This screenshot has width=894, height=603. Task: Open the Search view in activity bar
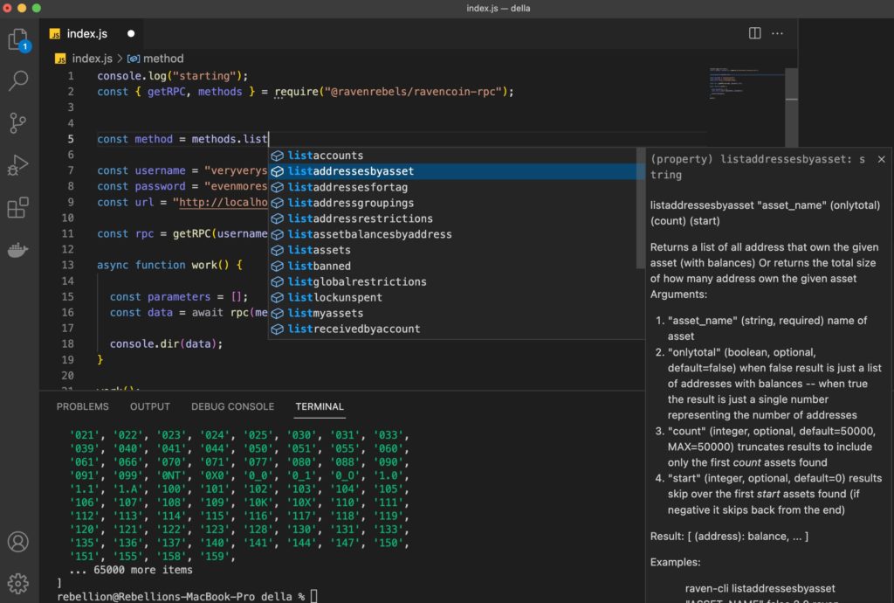tap(18, 81)
